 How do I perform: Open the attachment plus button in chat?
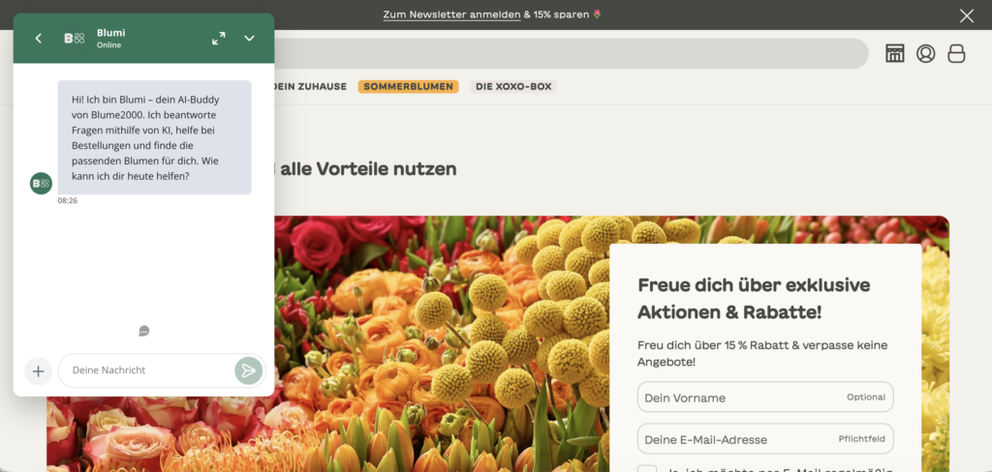point(38,370)
